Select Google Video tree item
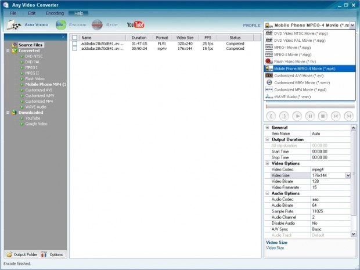Screen dimensions: 360x270 click(x=36, y=124)
